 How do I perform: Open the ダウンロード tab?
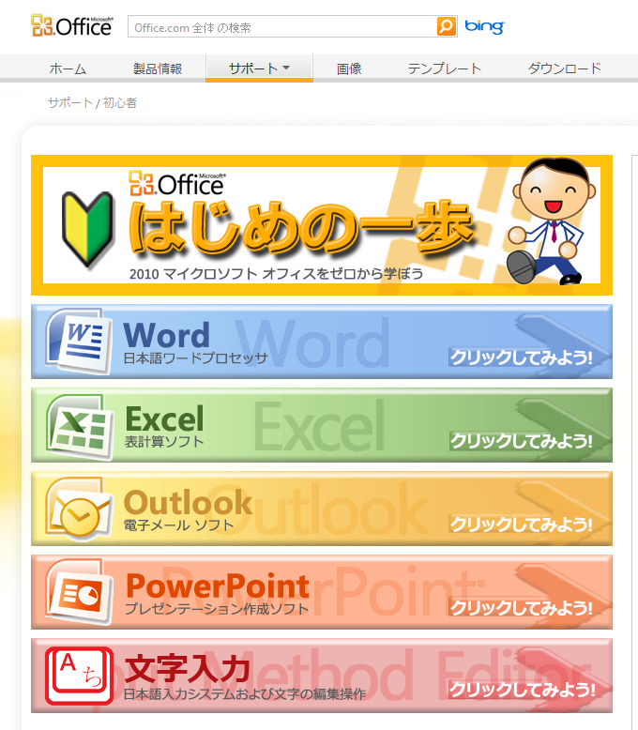[565, 68]
